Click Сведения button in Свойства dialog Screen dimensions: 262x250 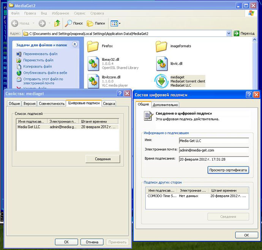click(x=103, y=159)
